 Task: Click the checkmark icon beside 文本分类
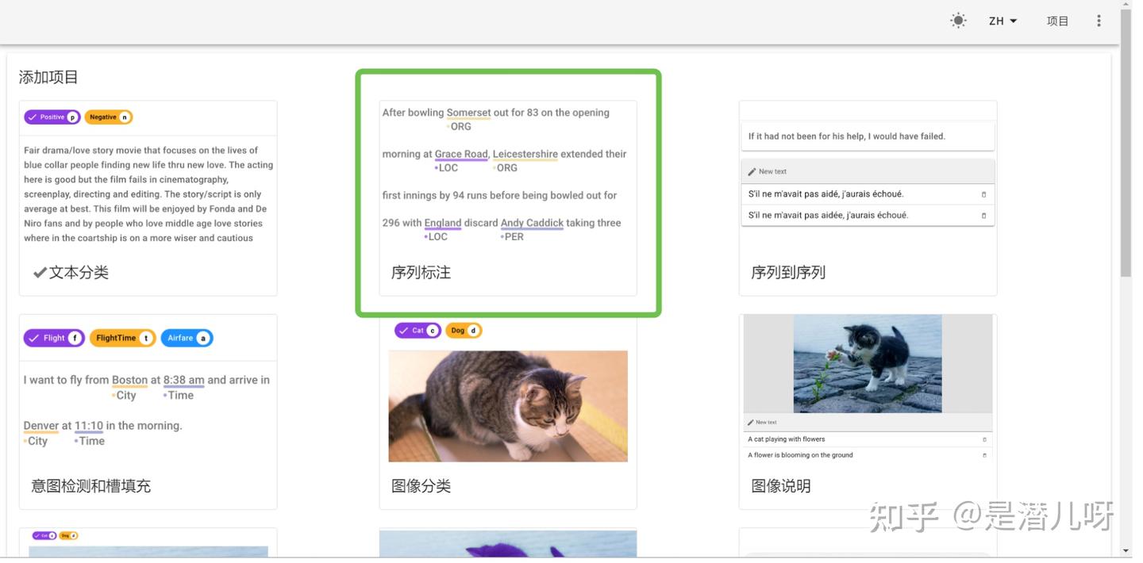pos(39,271)
